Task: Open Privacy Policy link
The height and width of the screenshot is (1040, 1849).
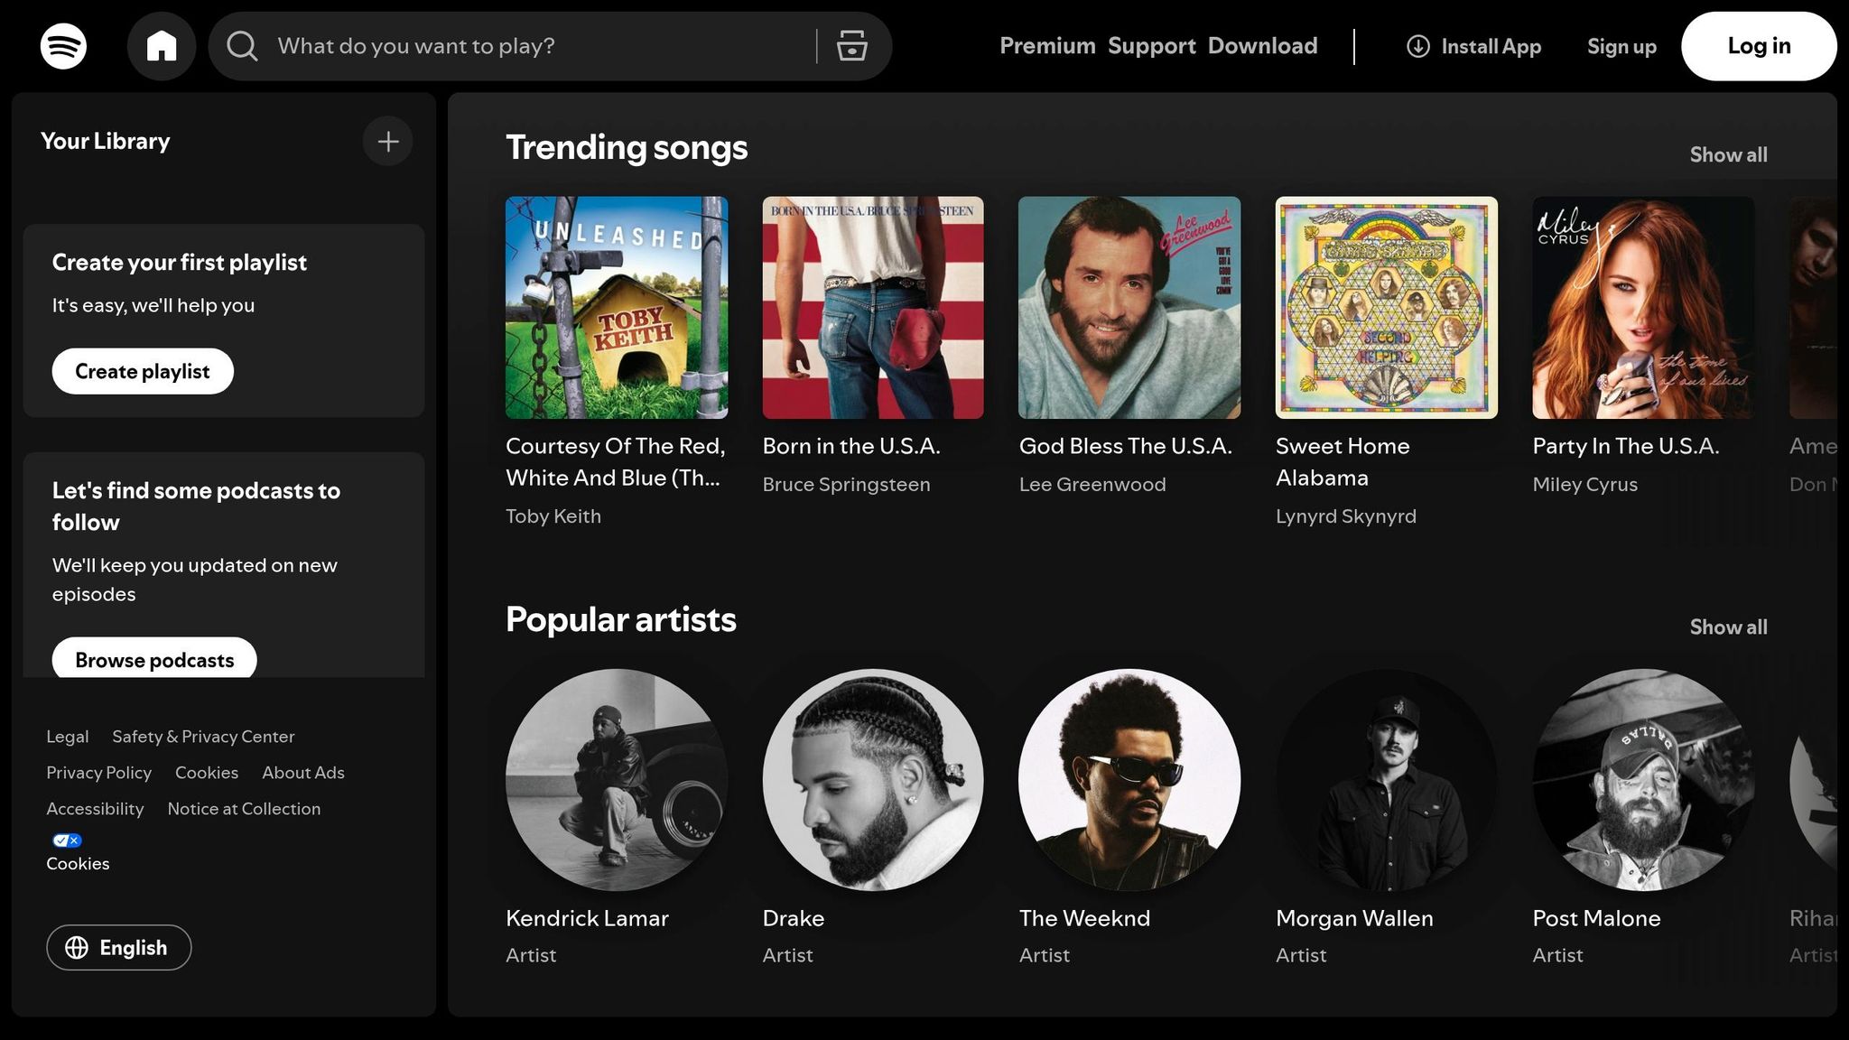Action: [99, 773]
